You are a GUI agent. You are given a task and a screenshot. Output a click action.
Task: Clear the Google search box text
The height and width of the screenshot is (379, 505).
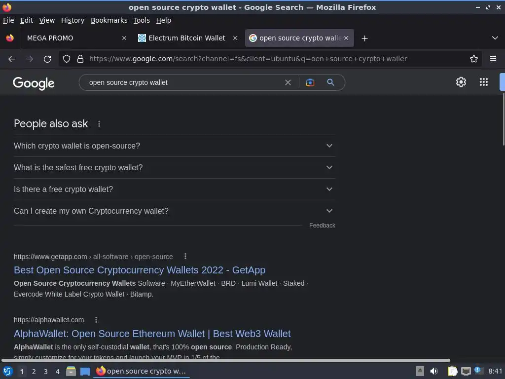point(288,82)
